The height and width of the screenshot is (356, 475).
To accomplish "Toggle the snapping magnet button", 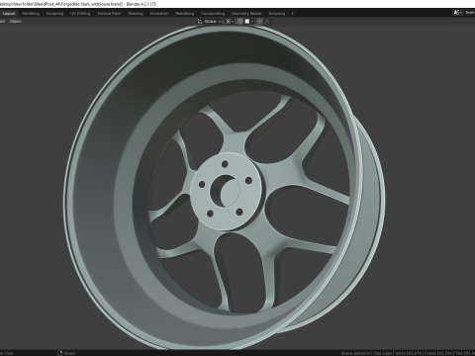I will point(239,22).
